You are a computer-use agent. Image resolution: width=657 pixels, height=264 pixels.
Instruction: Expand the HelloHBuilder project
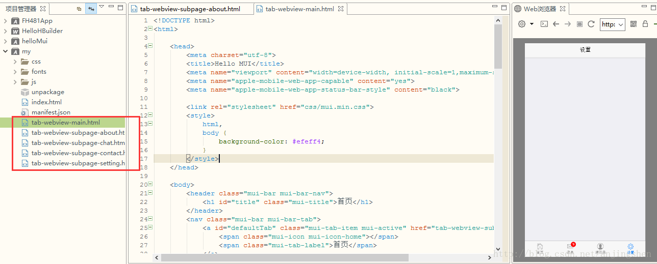tap(5, 31)
